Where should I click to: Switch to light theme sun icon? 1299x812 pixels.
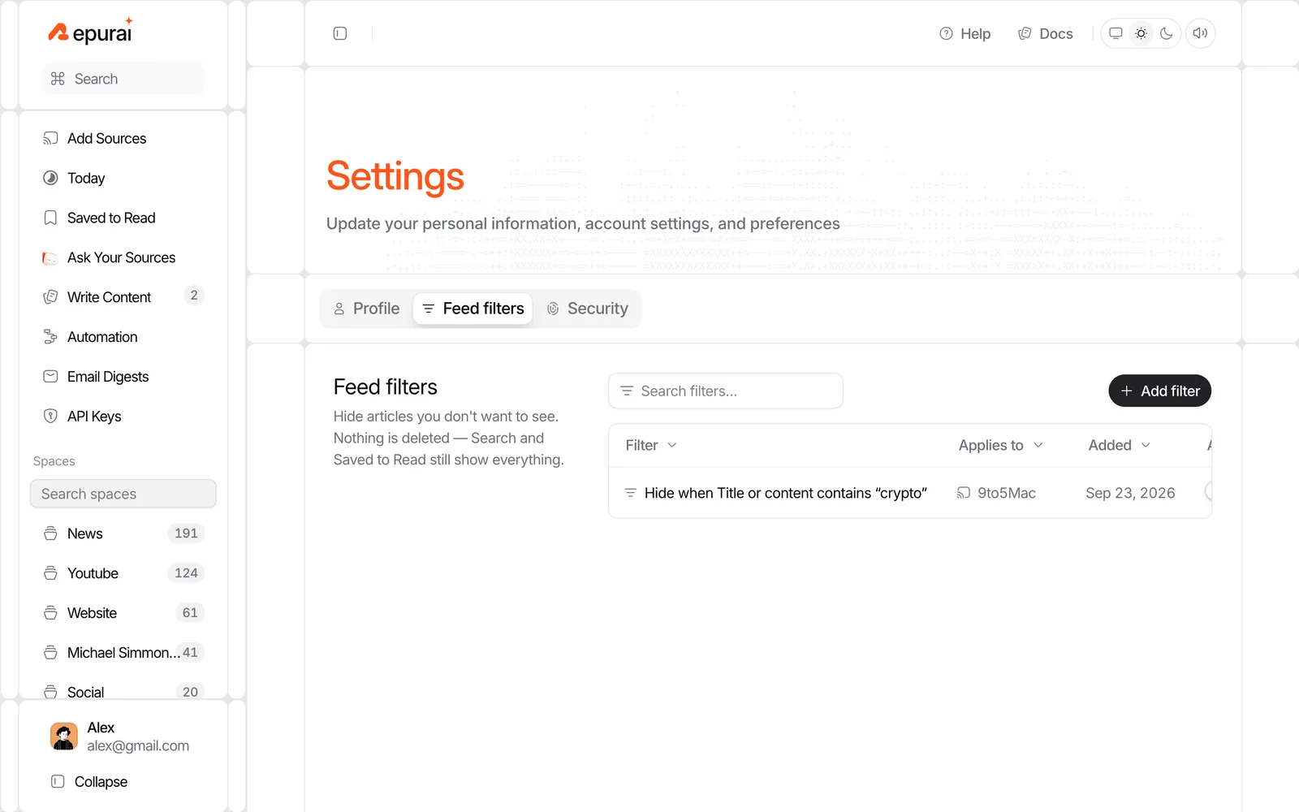point(1141,33)
